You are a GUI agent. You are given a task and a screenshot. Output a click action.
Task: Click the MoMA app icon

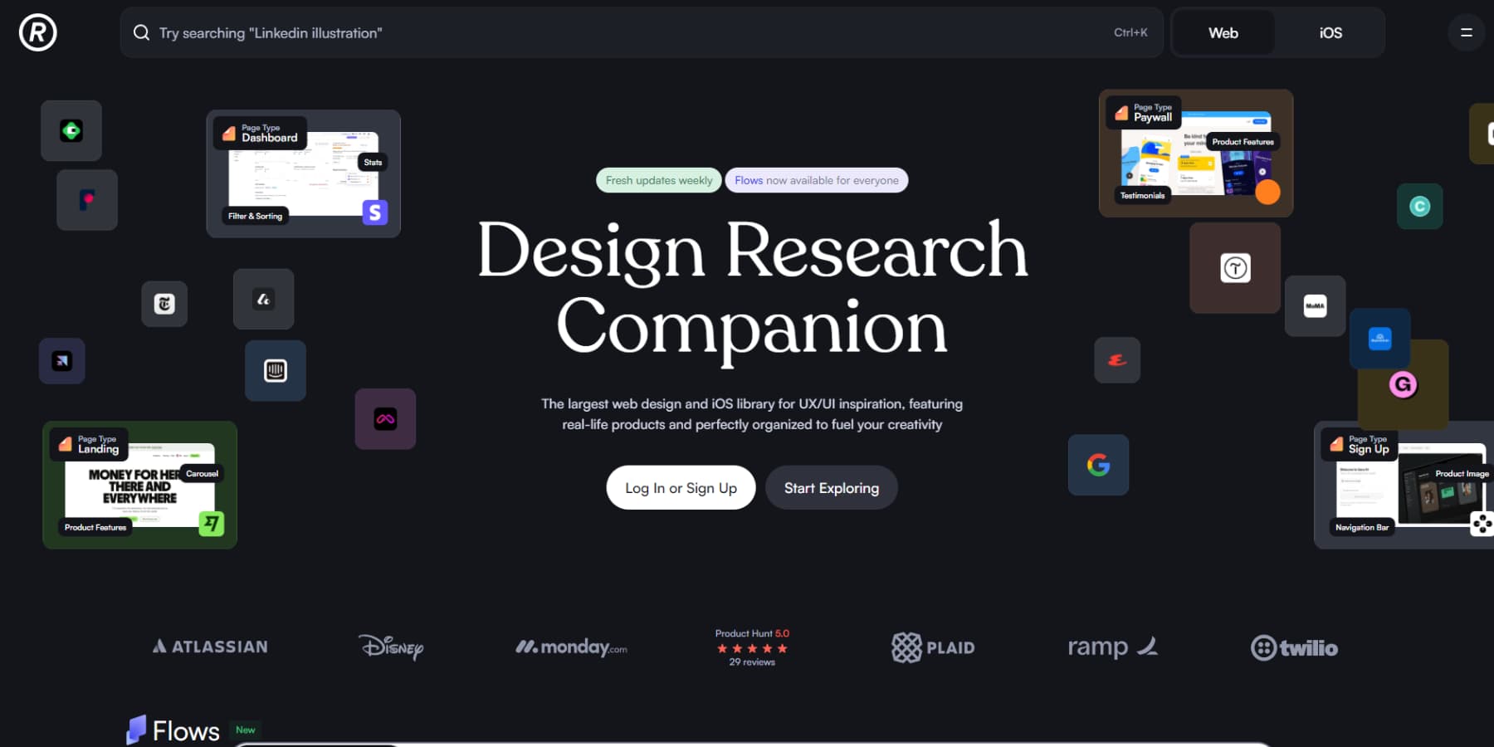pos(1315,306)
